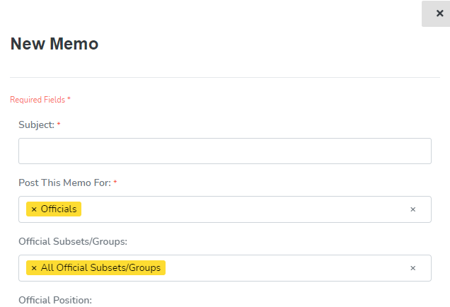Click into the Subject text field
Image resolution: width=450 pixels, height=307 pixels.
(224, 151)
